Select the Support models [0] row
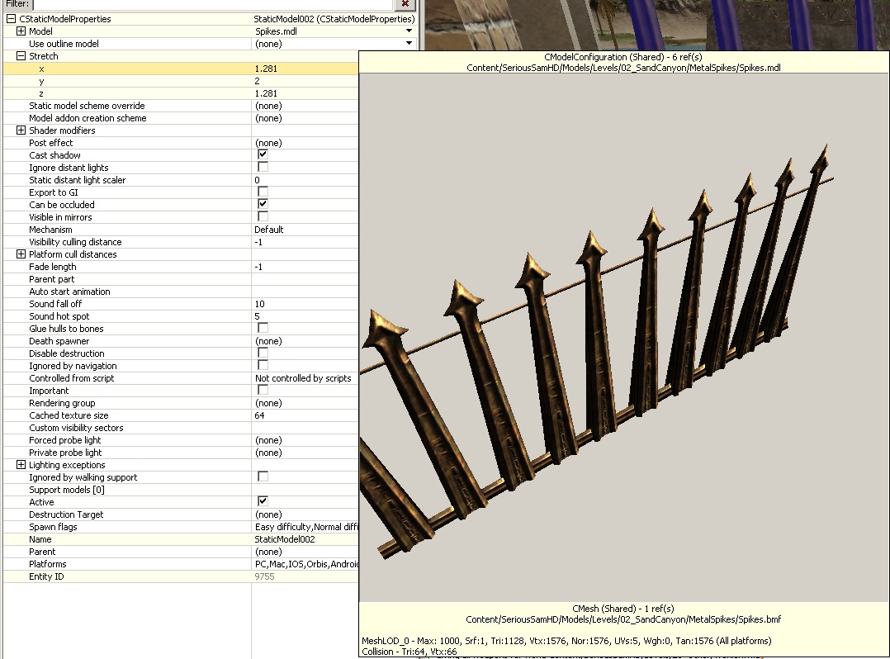The image size is (890, 659). (x=181, y=490)
